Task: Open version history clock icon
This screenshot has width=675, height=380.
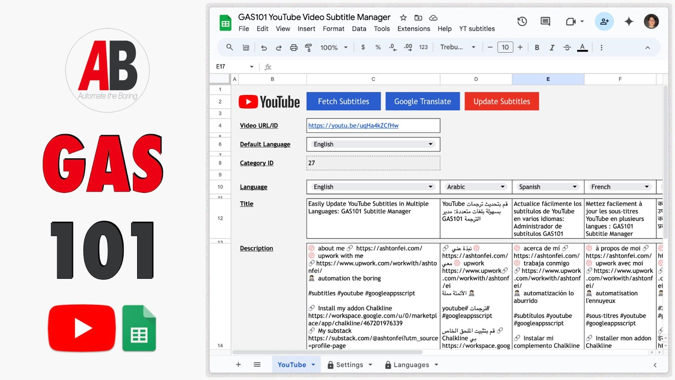Action: pos(522,21)
